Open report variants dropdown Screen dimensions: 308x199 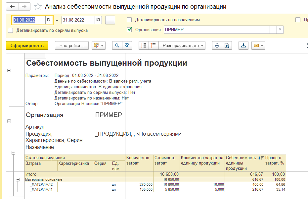pos(99,46)
